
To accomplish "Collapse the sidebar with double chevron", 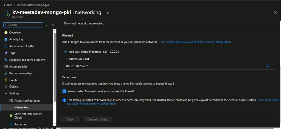I will coord(53,25).
